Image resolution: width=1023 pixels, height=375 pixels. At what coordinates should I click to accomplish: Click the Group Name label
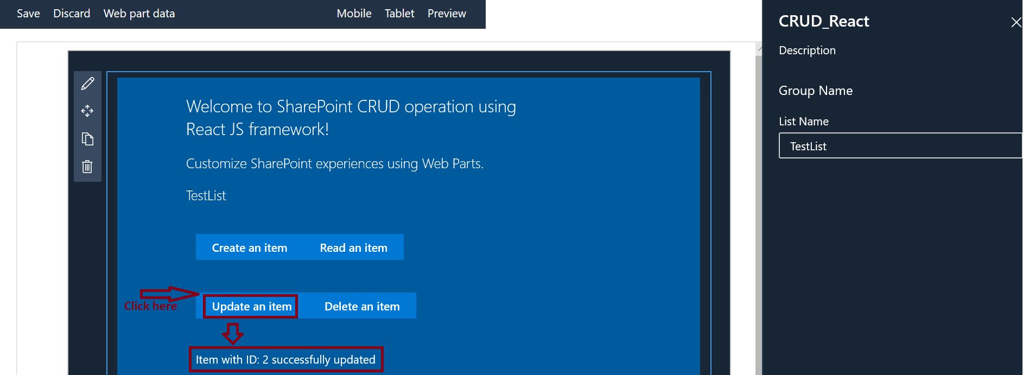point(816,91)
